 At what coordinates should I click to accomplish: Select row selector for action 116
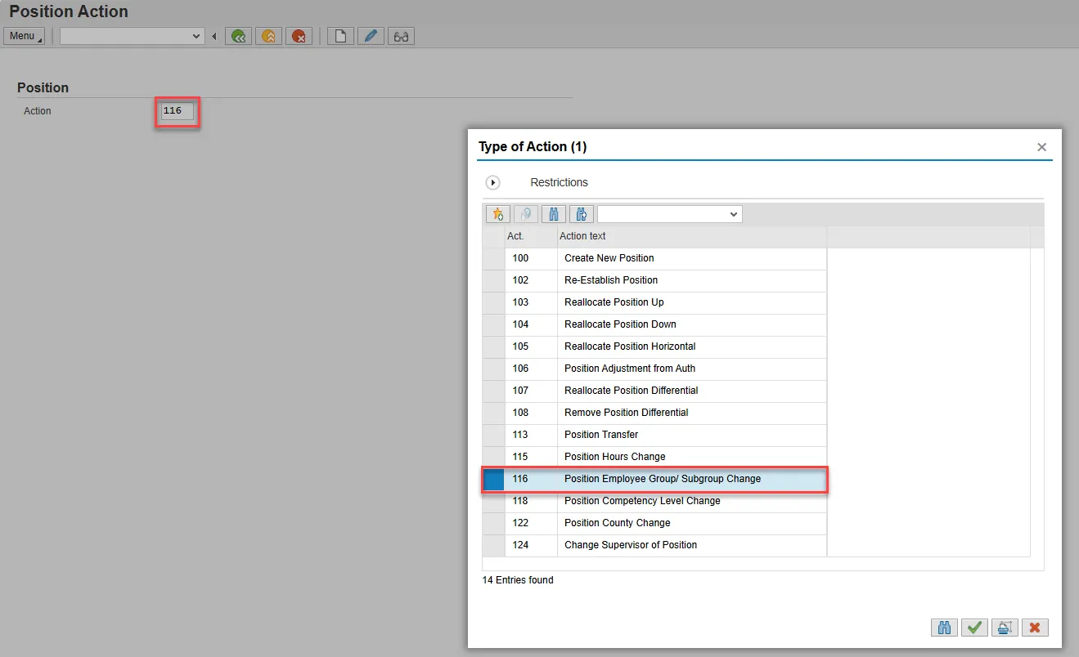tap(493, 479)
